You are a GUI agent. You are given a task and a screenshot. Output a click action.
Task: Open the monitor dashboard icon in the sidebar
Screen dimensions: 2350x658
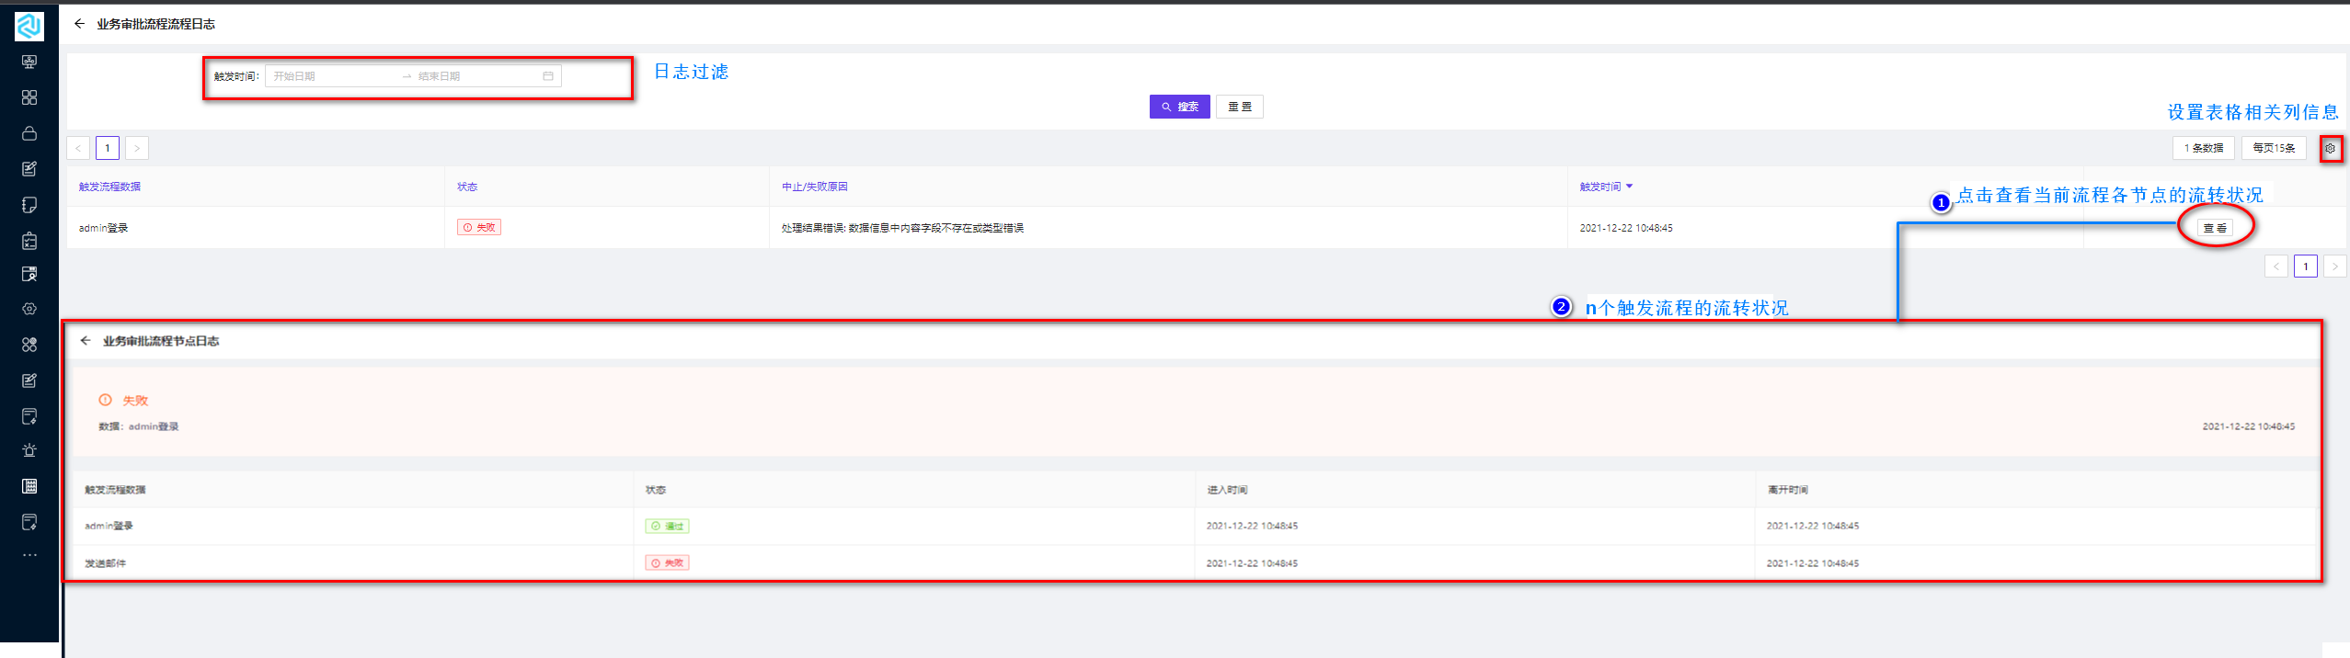29,62
